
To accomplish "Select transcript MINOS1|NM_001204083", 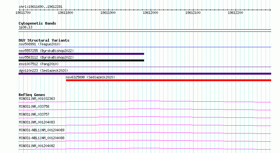I will (x=37, y=122).
